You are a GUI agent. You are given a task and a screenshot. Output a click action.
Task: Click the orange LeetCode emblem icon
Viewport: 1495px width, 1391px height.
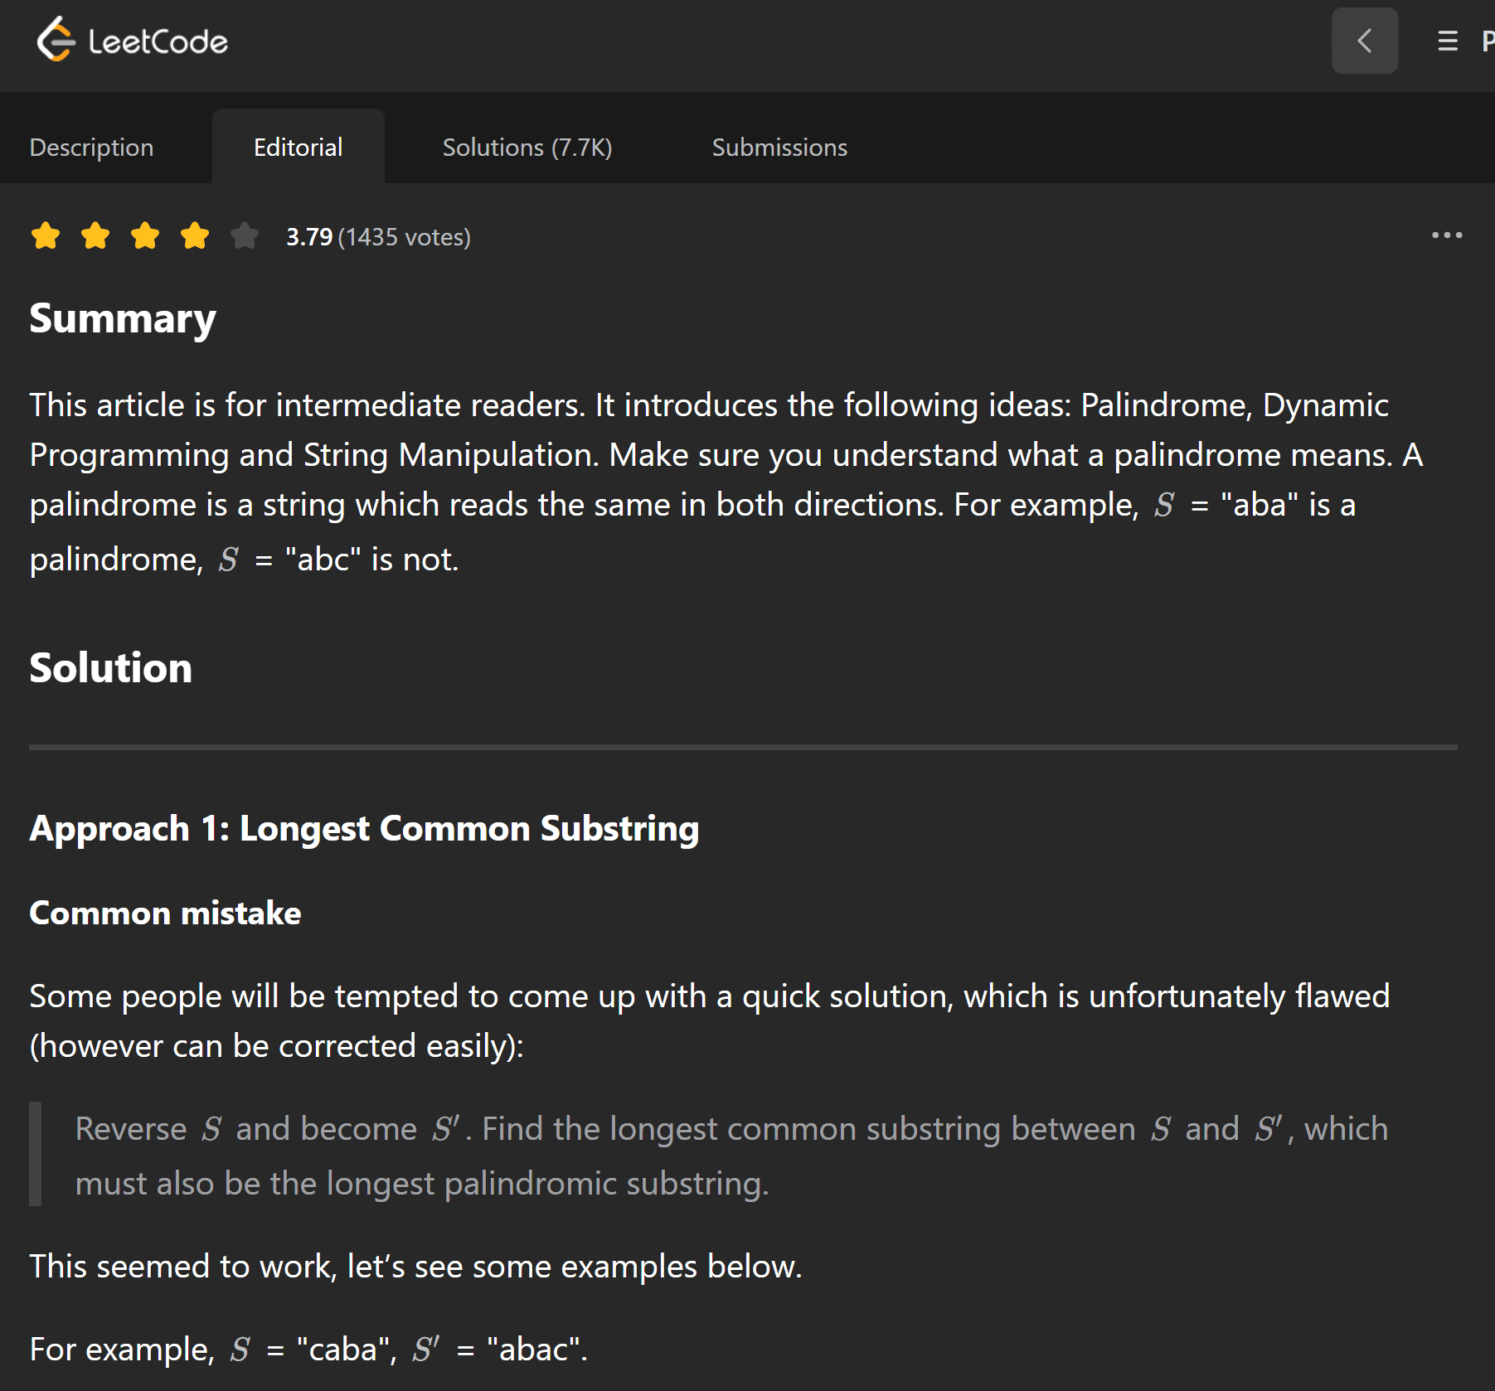(56, 39)
